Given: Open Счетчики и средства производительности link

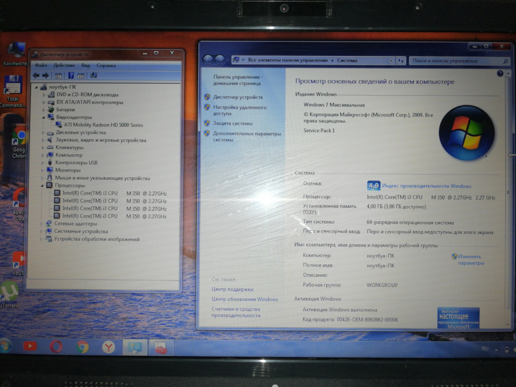Looking at the screenshot, I should 236,312.
